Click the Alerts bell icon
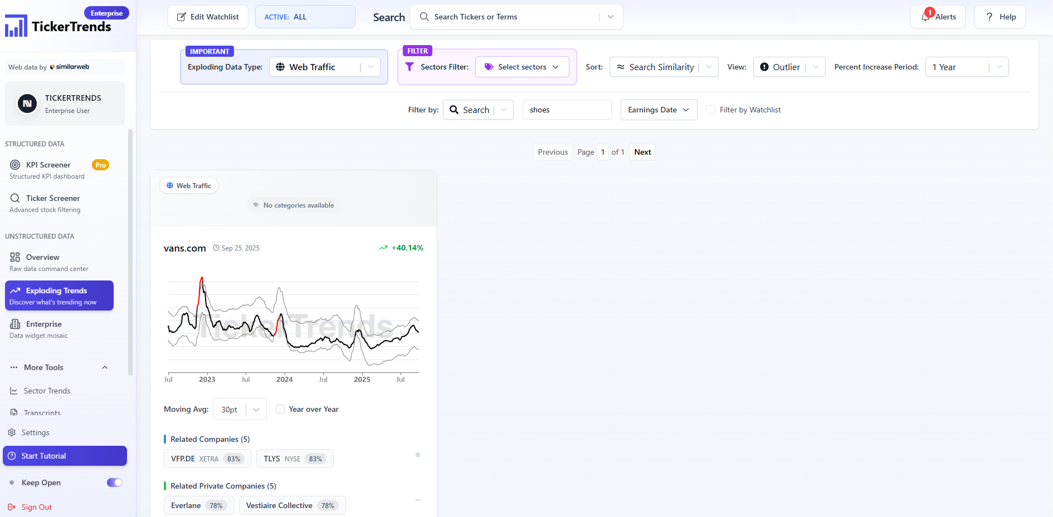Image resolution: width=1053 pixels, height=517 pixels. (x=925, y=17)
